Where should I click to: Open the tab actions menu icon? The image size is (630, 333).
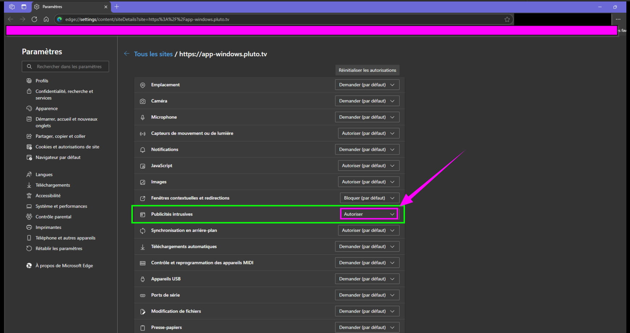(24, 7)
